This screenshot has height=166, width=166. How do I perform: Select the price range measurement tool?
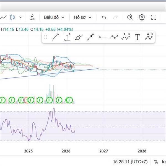tap(67, 37)
